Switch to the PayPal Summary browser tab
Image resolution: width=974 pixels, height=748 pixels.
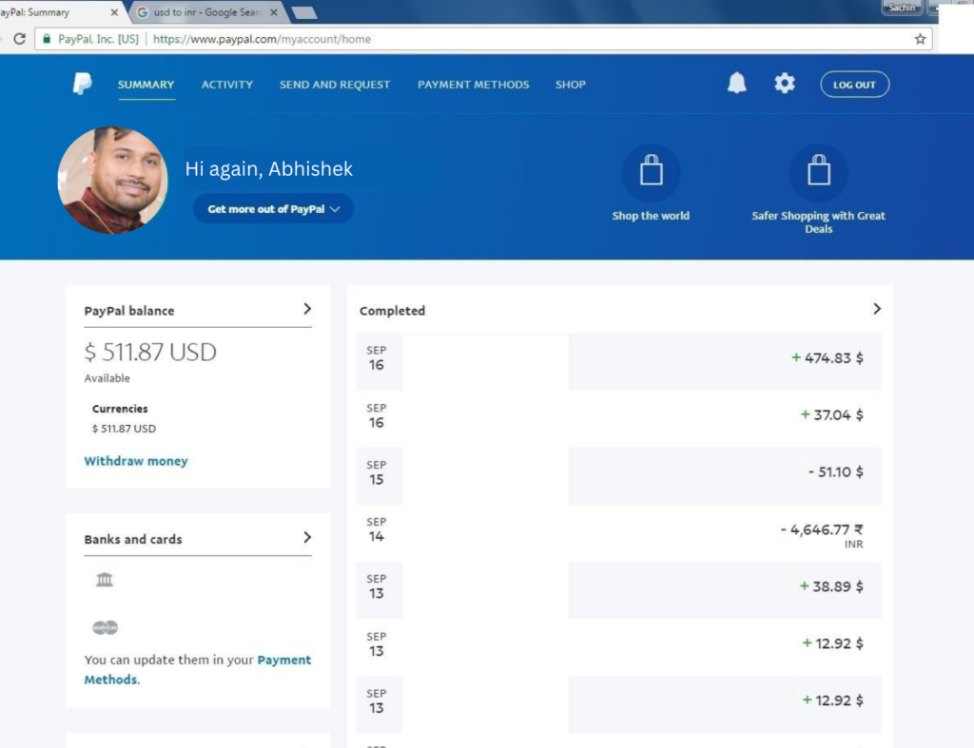click(x=59, y=12)
